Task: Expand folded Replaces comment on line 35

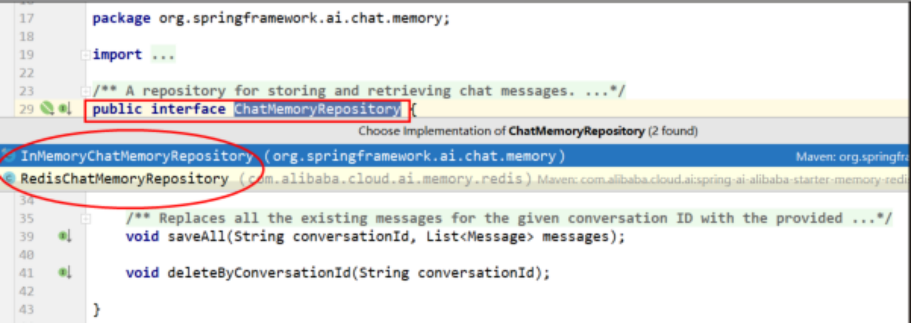Action: [x=86, y=219]
